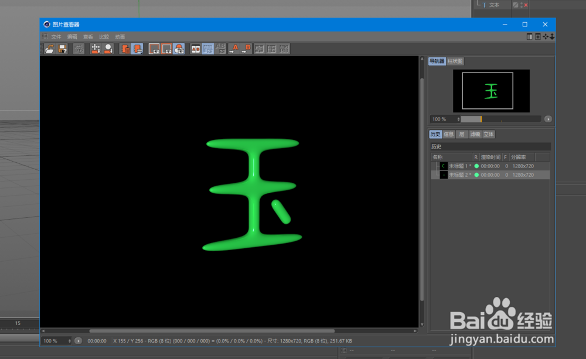Image resolution: width=586 pixels, height=359 pixels.
Task: Switch to the 滤镜 filter tab
Action: [475, 134]
